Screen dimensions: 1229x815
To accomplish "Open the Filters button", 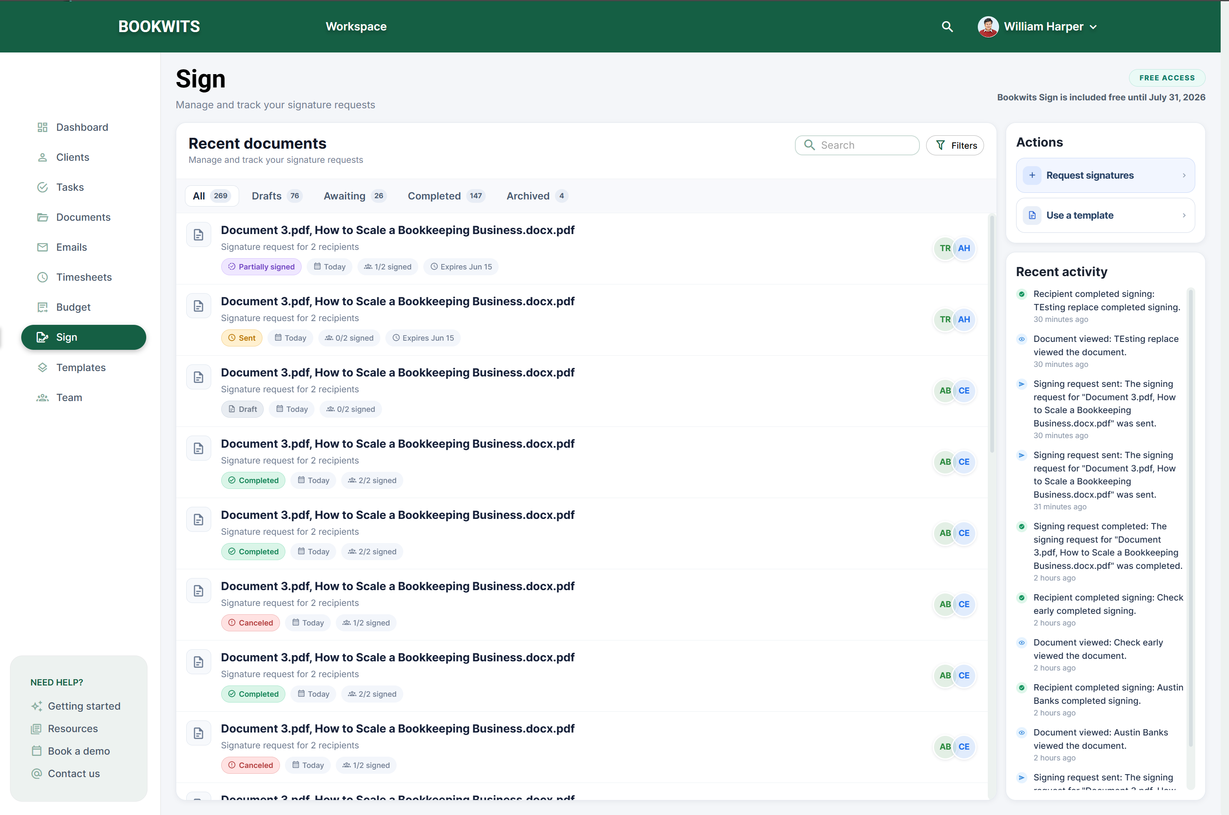I will (x=955, y=145).
